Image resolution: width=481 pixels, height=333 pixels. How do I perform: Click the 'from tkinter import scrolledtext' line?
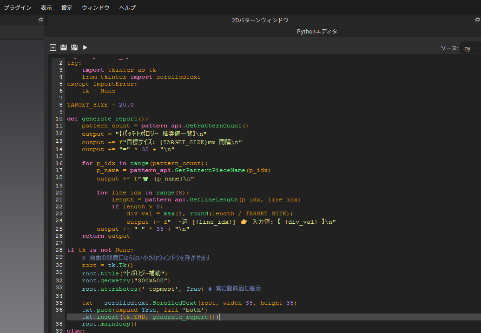pos(141,77)
